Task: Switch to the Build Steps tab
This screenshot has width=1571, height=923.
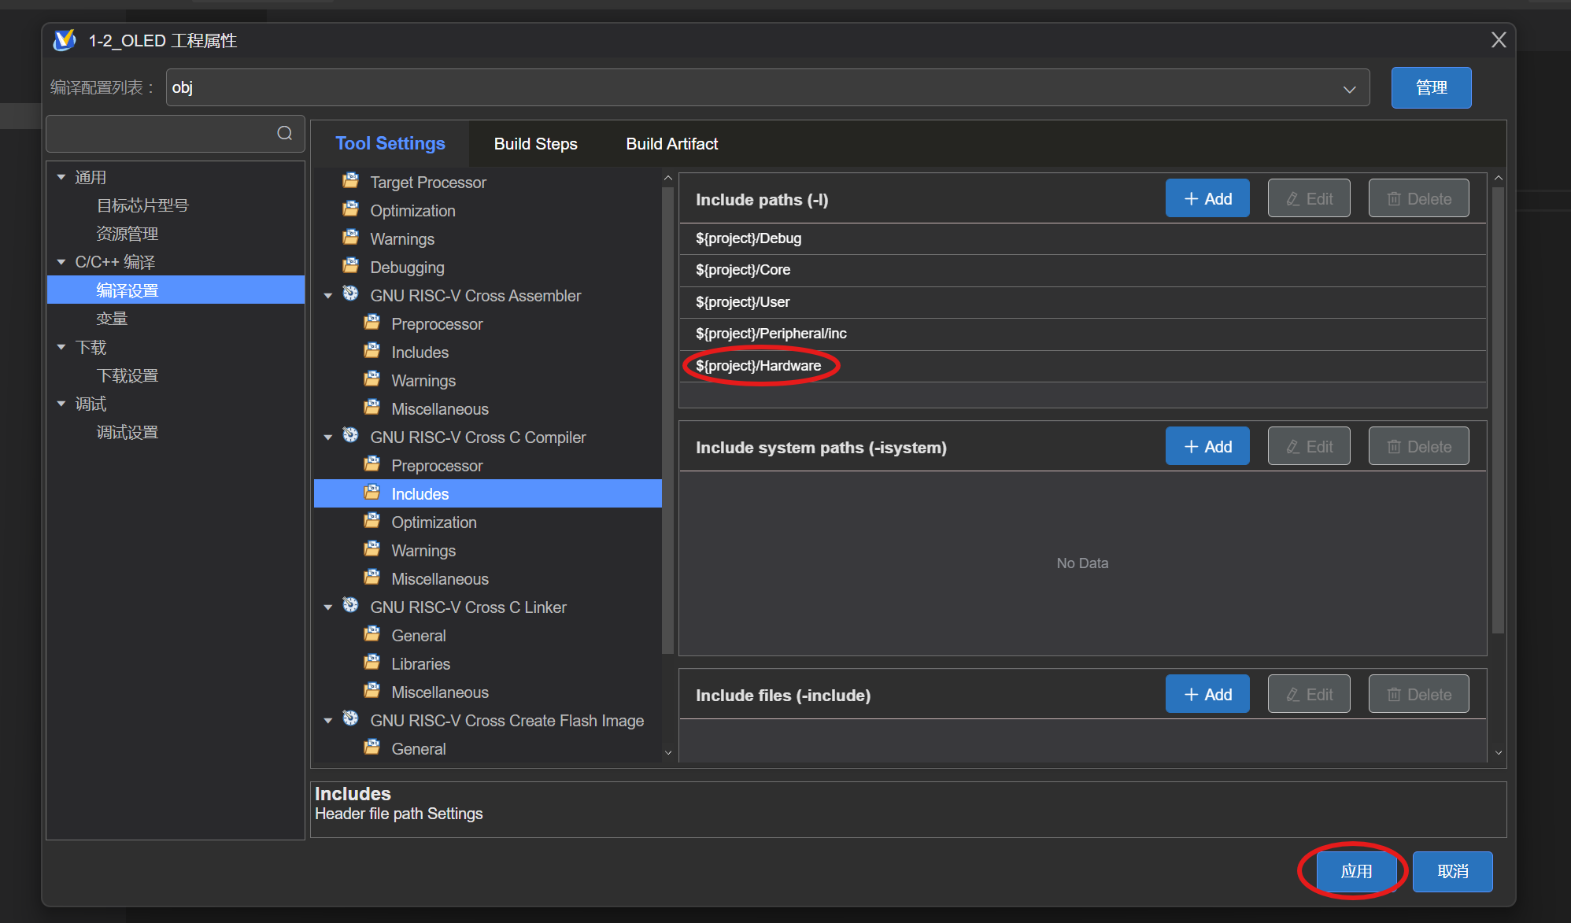Action: point(536,144)
